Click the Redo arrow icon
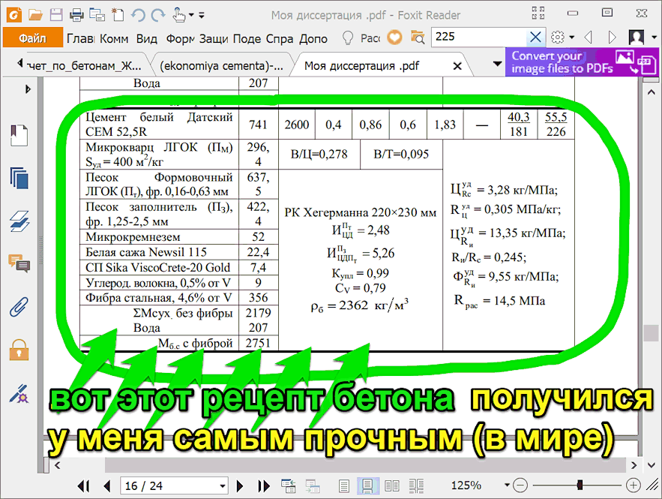The height and width of the screenshot is (499, 662). (159, 15)
